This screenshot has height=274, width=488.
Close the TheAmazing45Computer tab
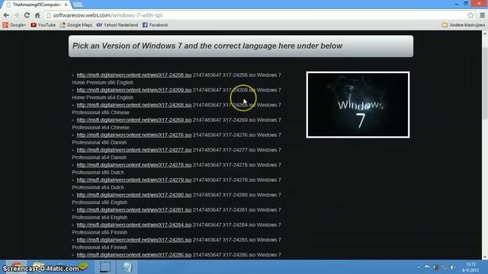66,5
